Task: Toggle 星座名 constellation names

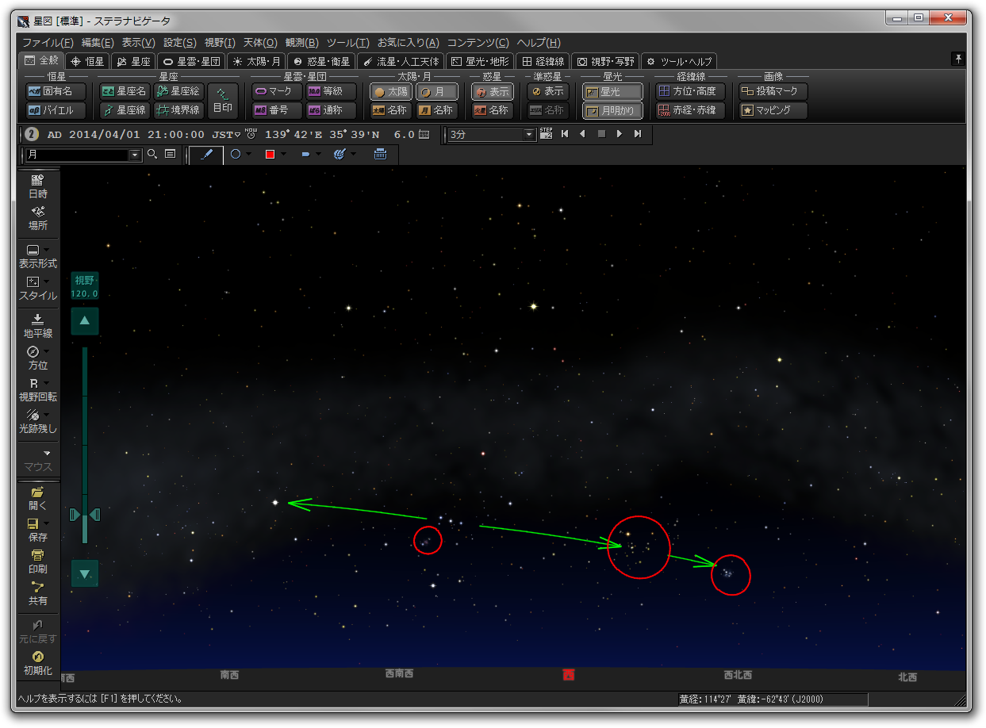Action: 124,91
